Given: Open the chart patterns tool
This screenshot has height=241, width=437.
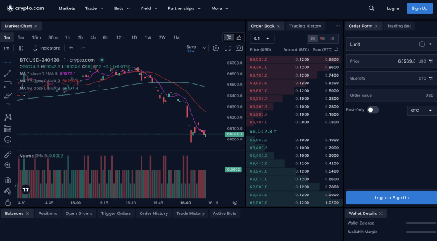Looking at the screenshot, I should 8,117.
